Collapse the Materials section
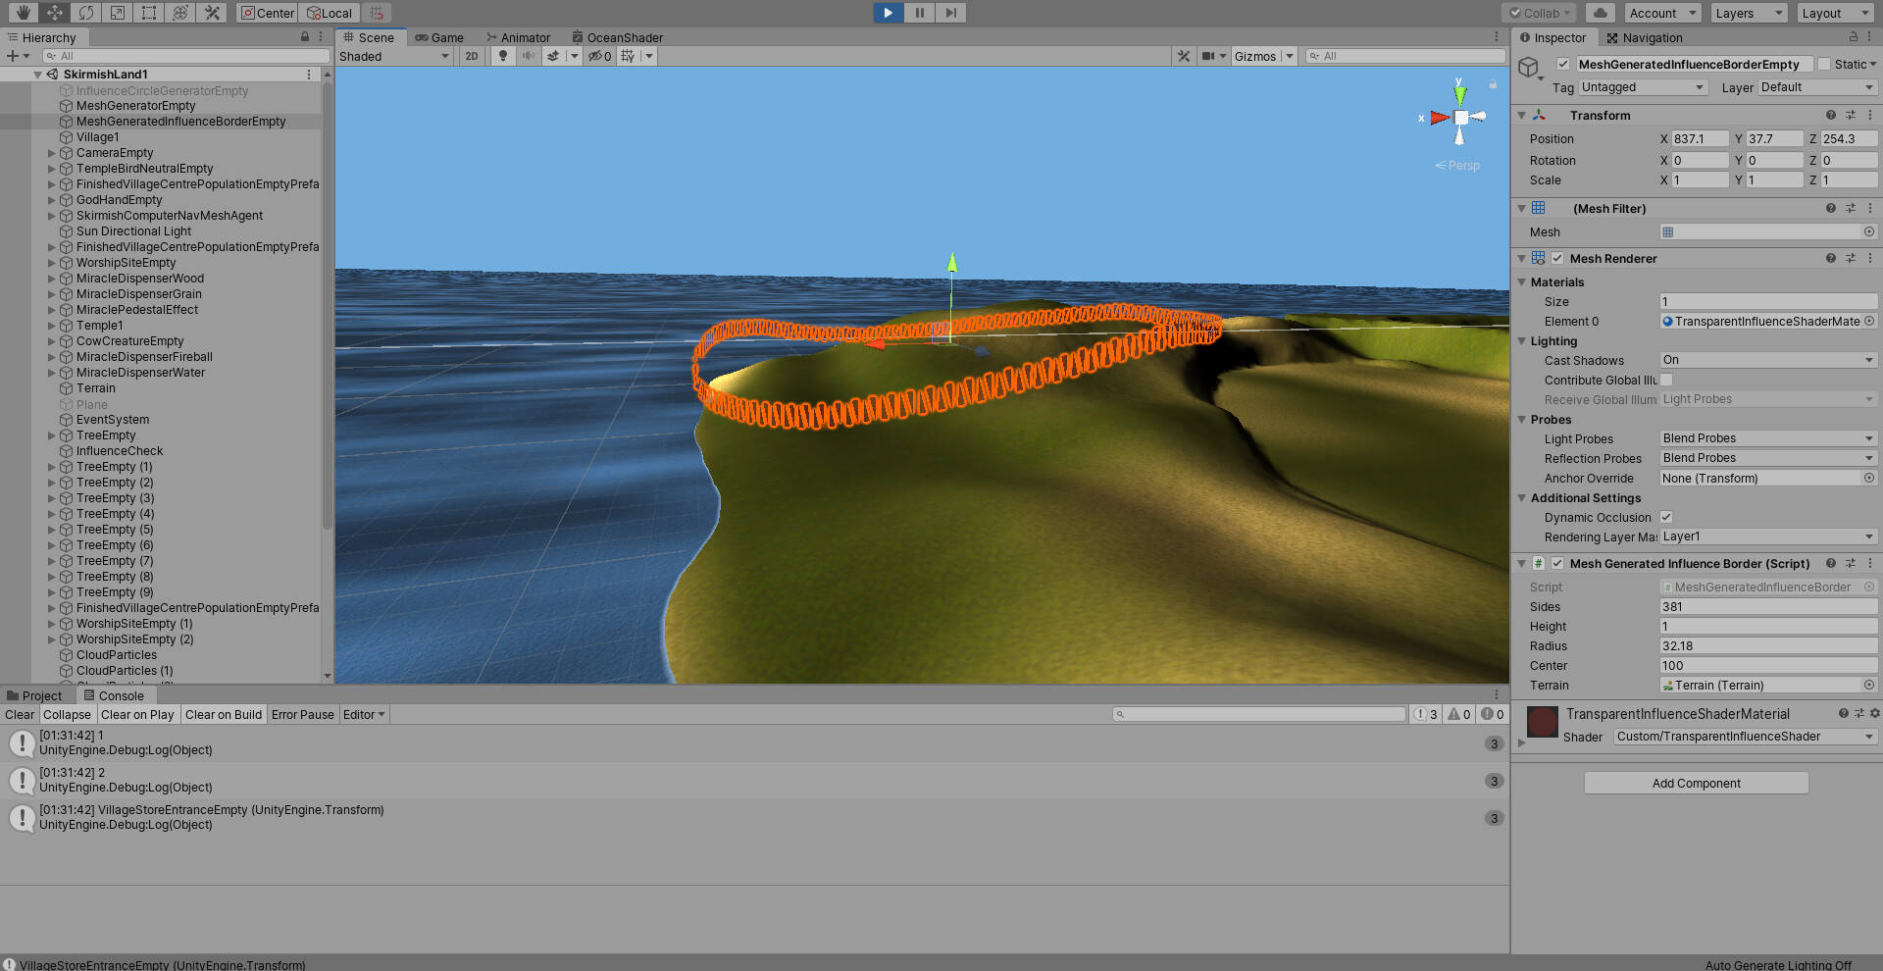 point(1522,282)
